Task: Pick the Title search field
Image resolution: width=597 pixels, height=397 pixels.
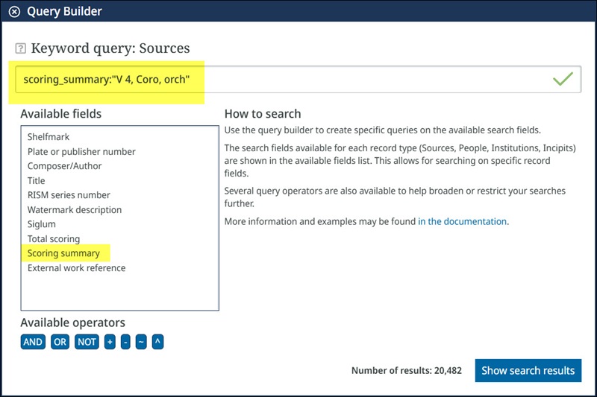Action: pyautogui.click(x=37, y=181)
